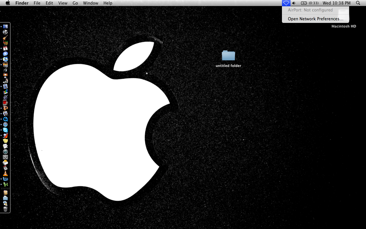The height and width of the screenshot is (229, 366).
Task: Open the Trash in the Dock
Action: (x=5, y=209)
